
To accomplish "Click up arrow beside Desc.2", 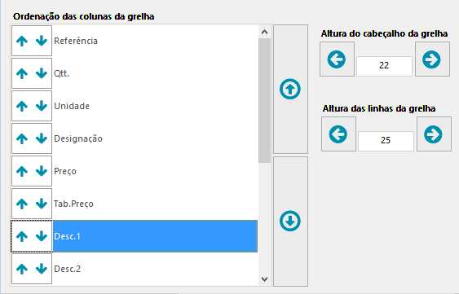I will 22,269.
